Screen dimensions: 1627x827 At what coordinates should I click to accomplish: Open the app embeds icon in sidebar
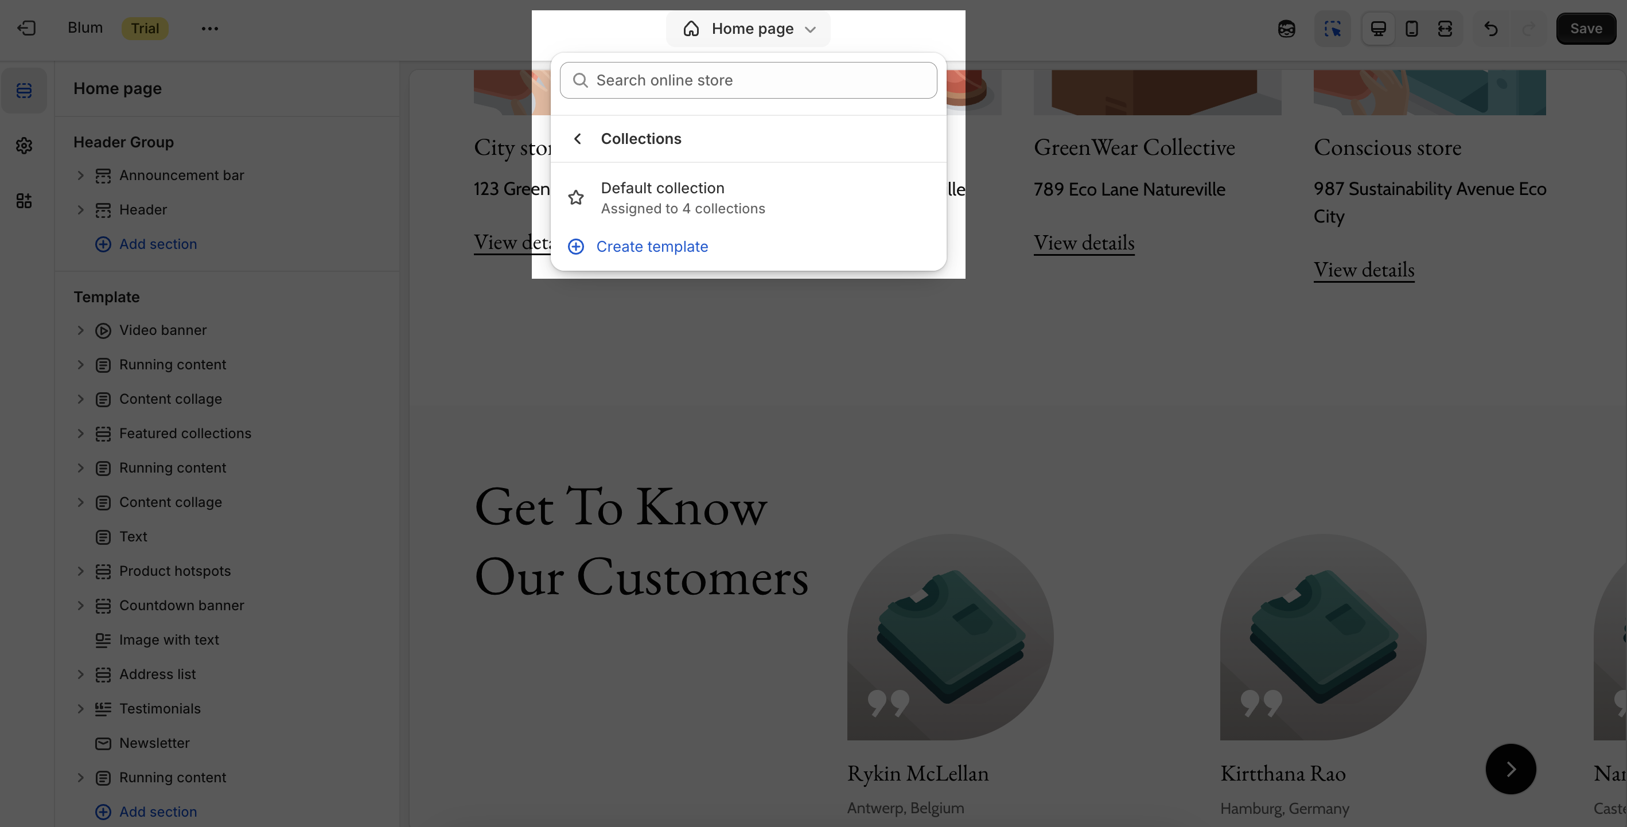pos(24,201)
